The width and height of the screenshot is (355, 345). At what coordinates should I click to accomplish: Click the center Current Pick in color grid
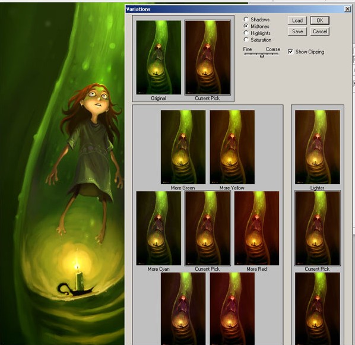(208, 228)
